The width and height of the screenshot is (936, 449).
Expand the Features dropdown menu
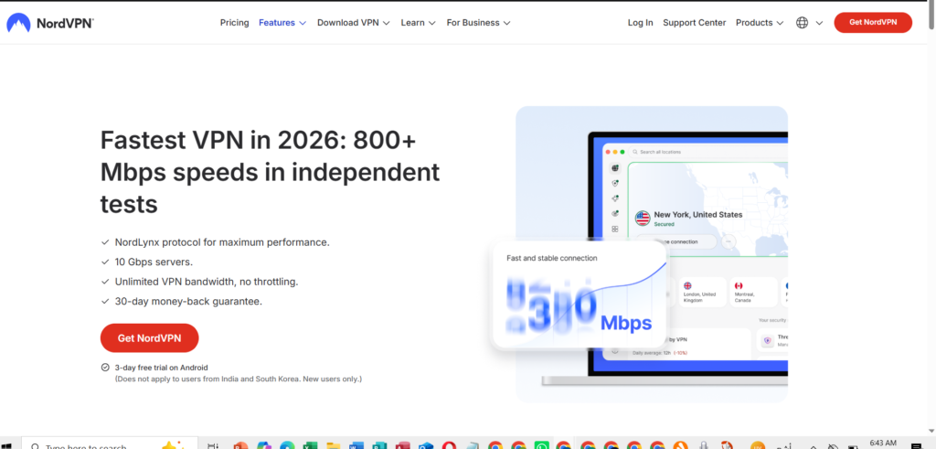click(282, 23)
